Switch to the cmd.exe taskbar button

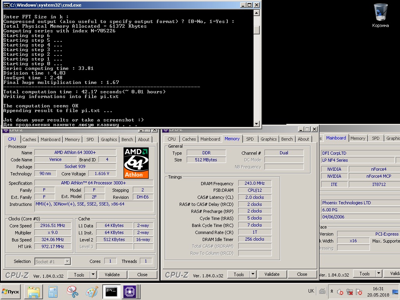(x=111, y=291)
